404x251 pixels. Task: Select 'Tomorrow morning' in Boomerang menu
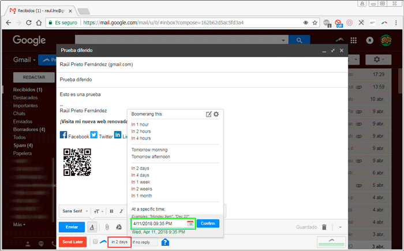tap(149, 150)
